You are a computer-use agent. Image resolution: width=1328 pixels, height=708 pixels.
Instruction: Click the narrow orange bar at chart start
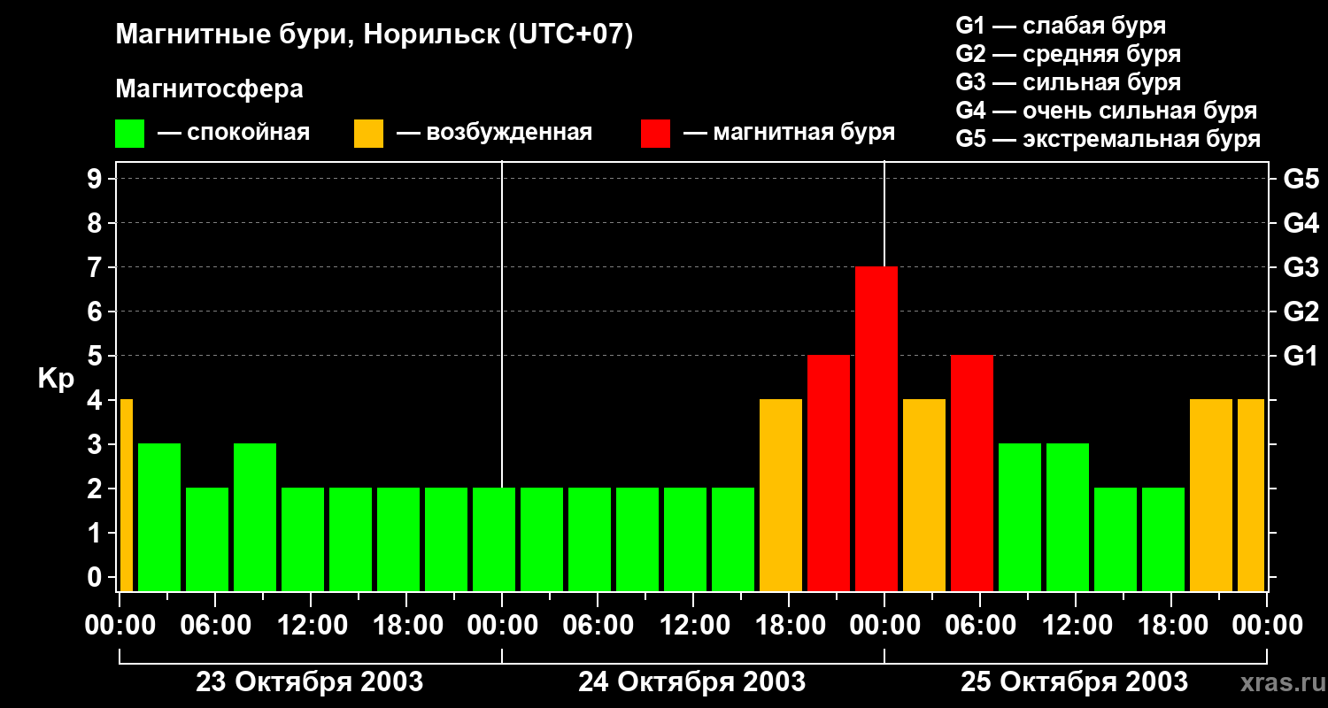[126, 495]
